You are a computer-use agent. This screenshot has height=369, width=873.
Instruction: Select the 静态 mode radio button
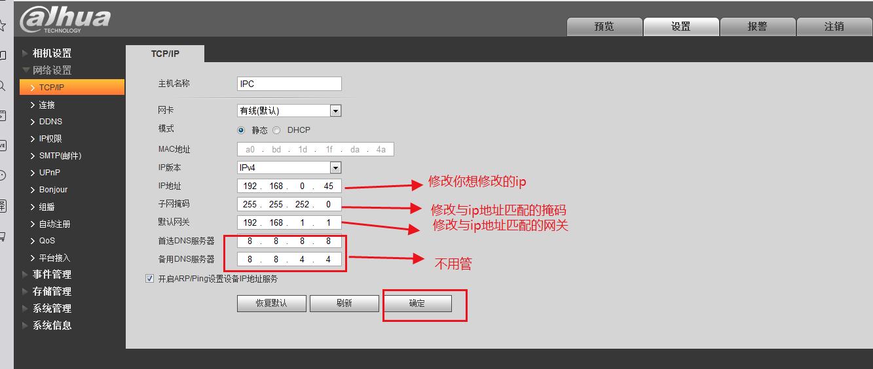241,130
